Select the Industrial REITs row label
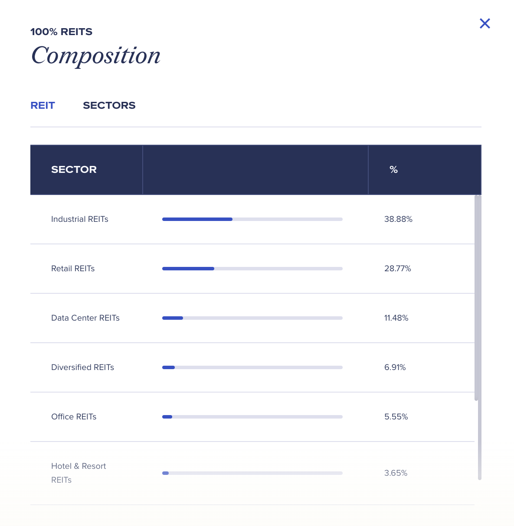Viewport: 514px width, 526px height. click(80, 219)
